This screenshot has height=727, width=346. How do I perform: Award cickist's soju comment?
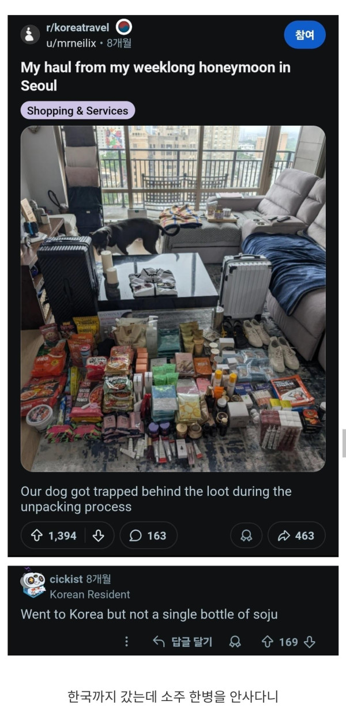[x=235, y=642]
